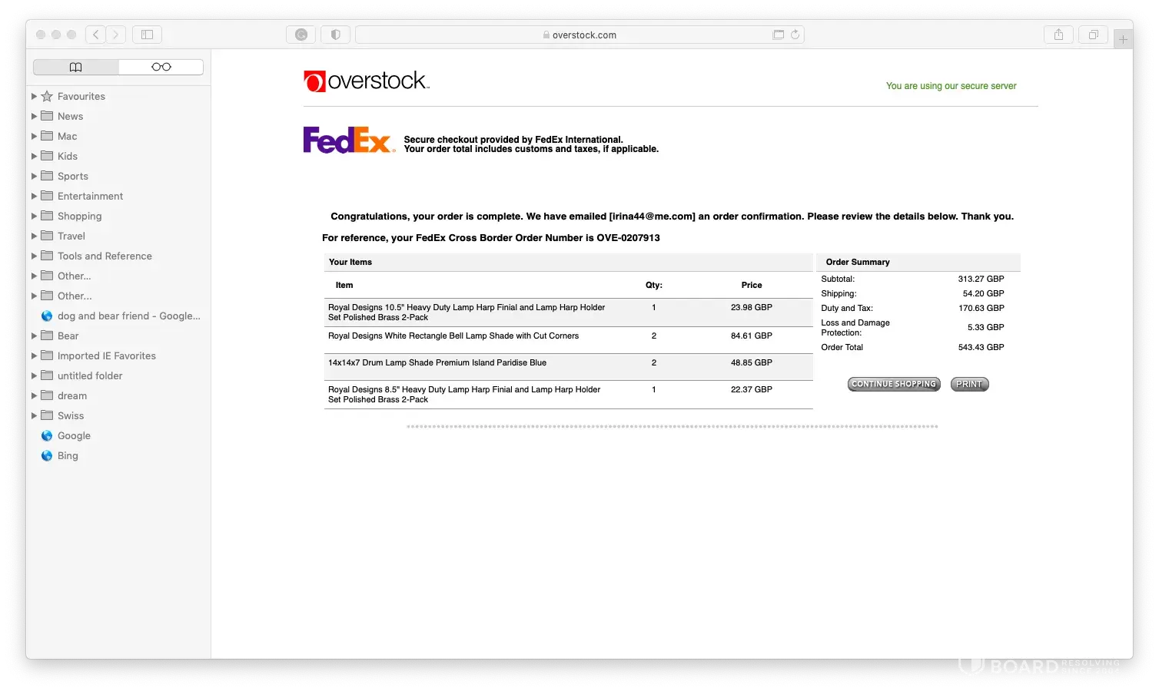Screen dimensions: 1159x691
Task: Select the Travel folder label
Action: coord(71,236)
